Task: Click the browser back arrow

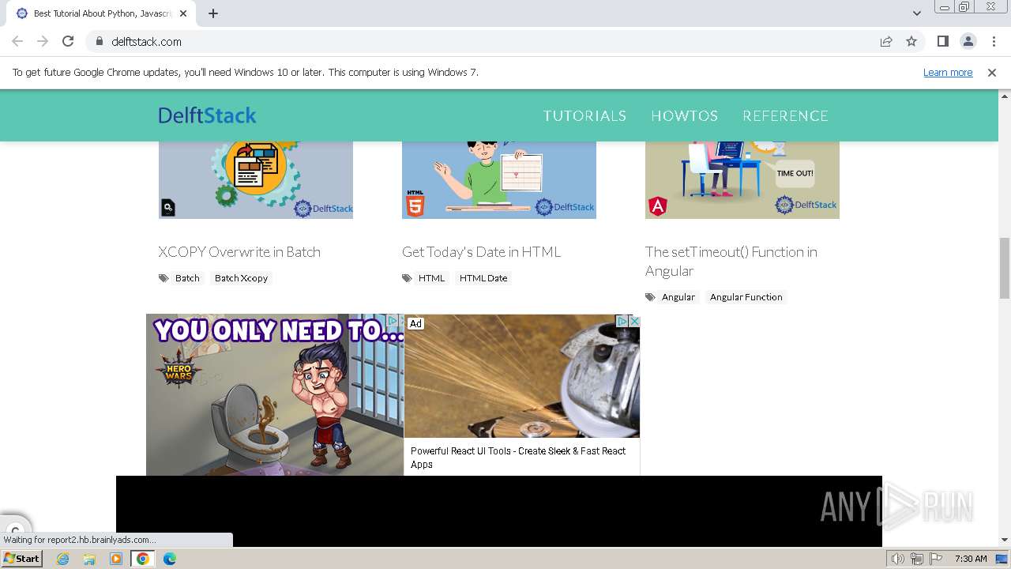Action: click(17, 41)
